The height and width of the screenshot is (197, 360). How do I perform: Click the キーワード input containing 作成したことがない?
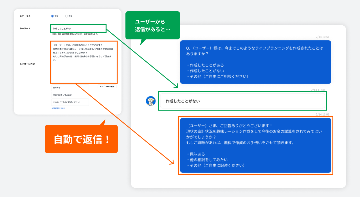click(78, 28)
